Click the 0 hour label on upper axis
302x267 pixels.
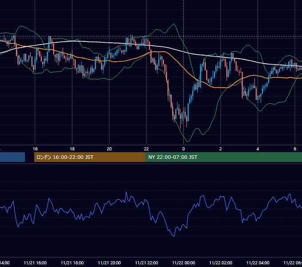(x=183, y=149)
